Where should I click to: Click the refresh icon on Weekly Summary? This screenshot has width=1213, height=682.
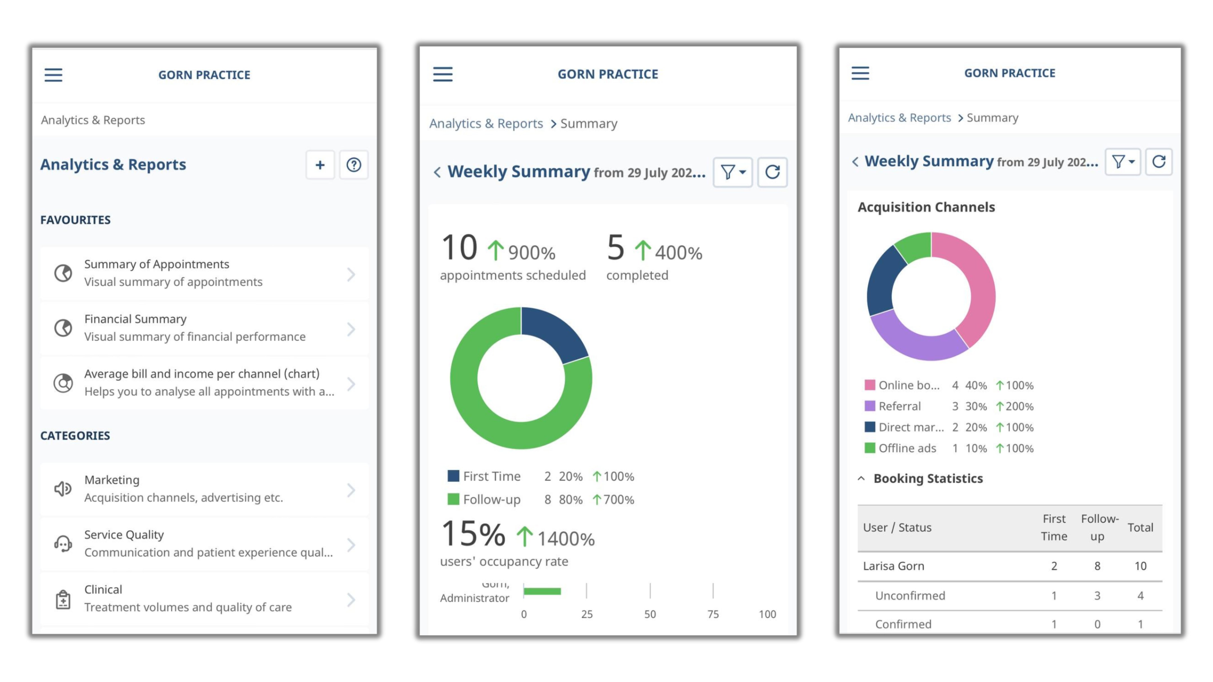click(773, 172)
